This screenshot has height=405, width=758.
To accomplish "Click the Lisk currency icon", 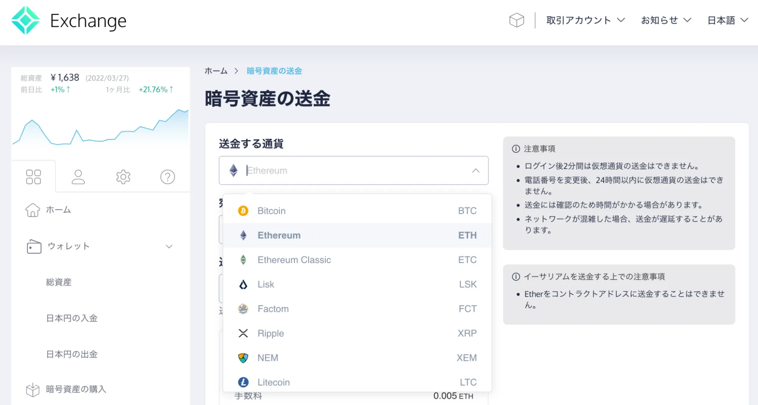I will pos(243,284).
